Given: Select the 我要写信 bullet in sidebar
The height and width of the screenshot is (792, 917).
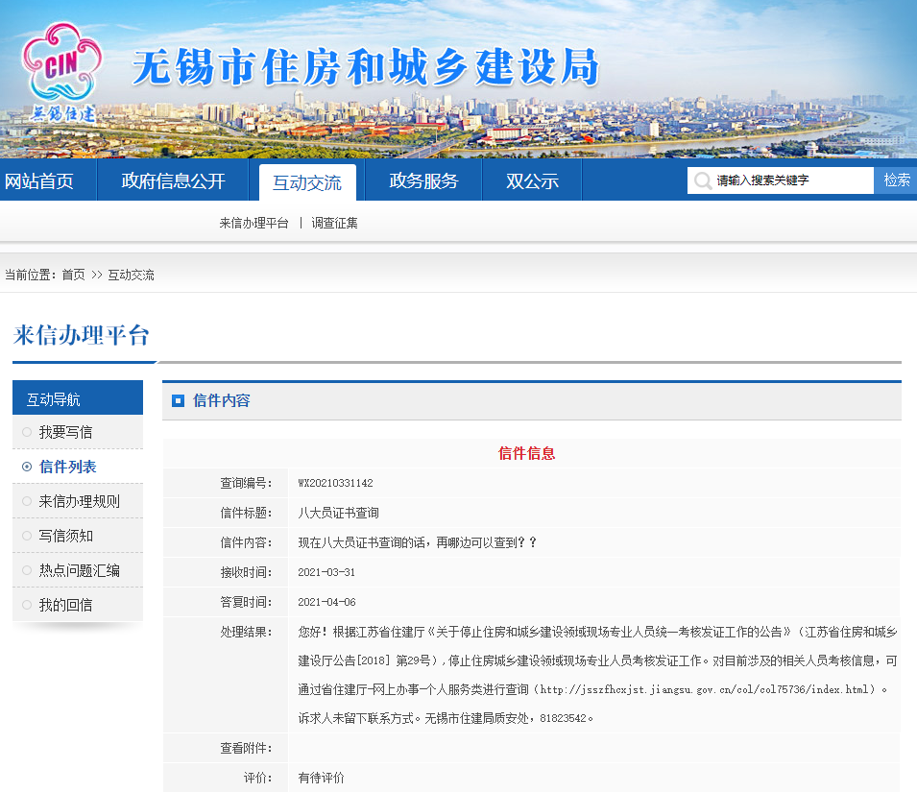Looking at the screenshot, I should point(27,432).
